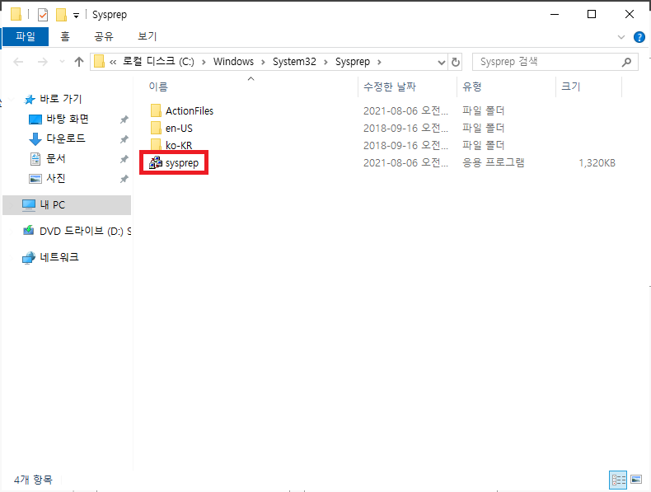Select the en-US modified date 2018-09-16

(405, 129)
